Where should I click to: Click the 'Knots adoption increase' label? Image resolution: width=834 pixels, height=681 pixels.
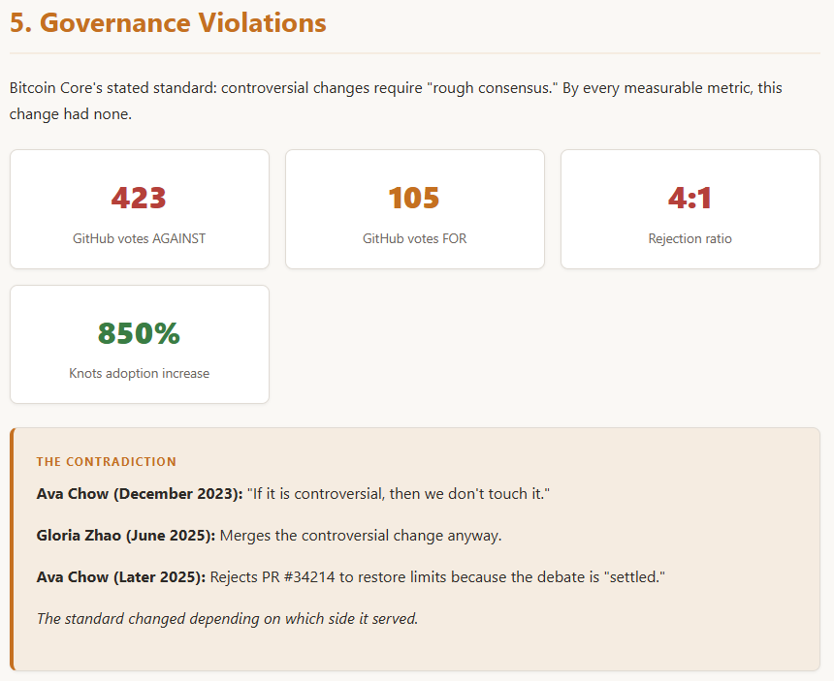pyautogui.click(x=139, y=373)
